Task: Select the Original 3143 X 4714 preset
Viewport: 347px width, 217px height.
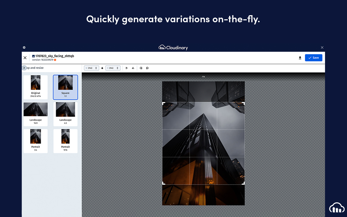Action: point(36,87)
